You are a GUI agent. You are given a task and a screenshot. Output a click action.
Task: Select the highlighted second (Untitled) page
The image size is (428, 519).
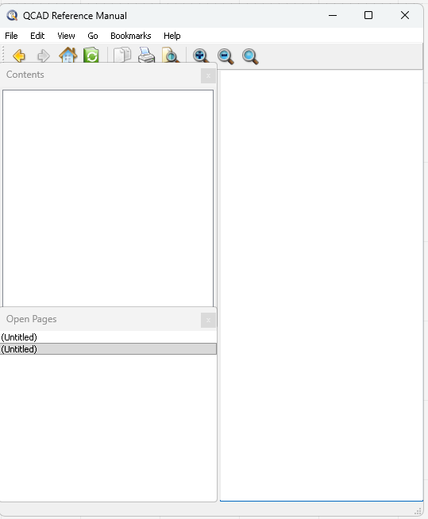point(108,349)
